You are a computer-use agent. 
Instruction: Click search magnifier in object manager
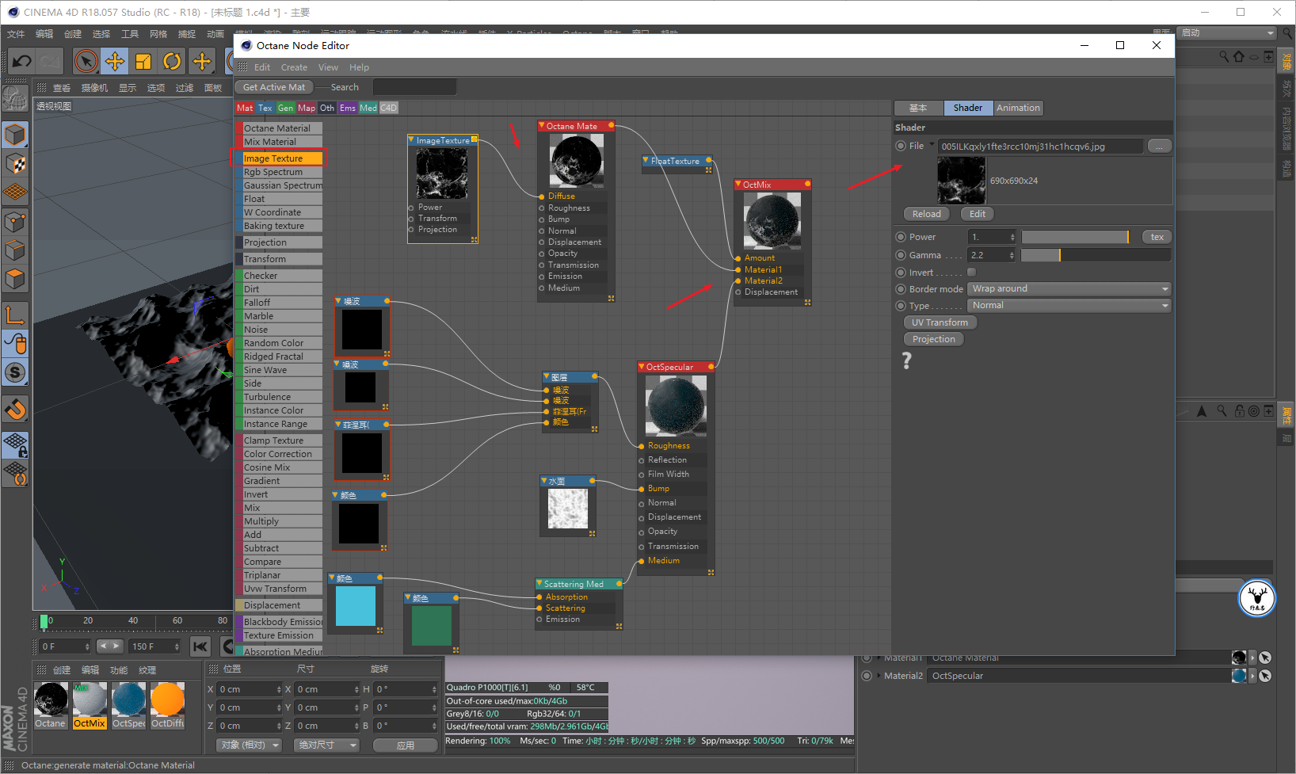pos(1224,56)
